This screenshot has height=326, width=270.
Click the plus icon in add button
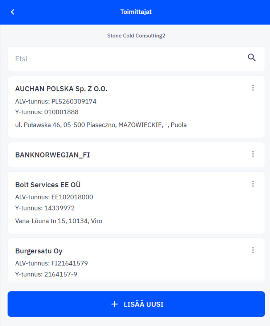click(x=115, y=304)
